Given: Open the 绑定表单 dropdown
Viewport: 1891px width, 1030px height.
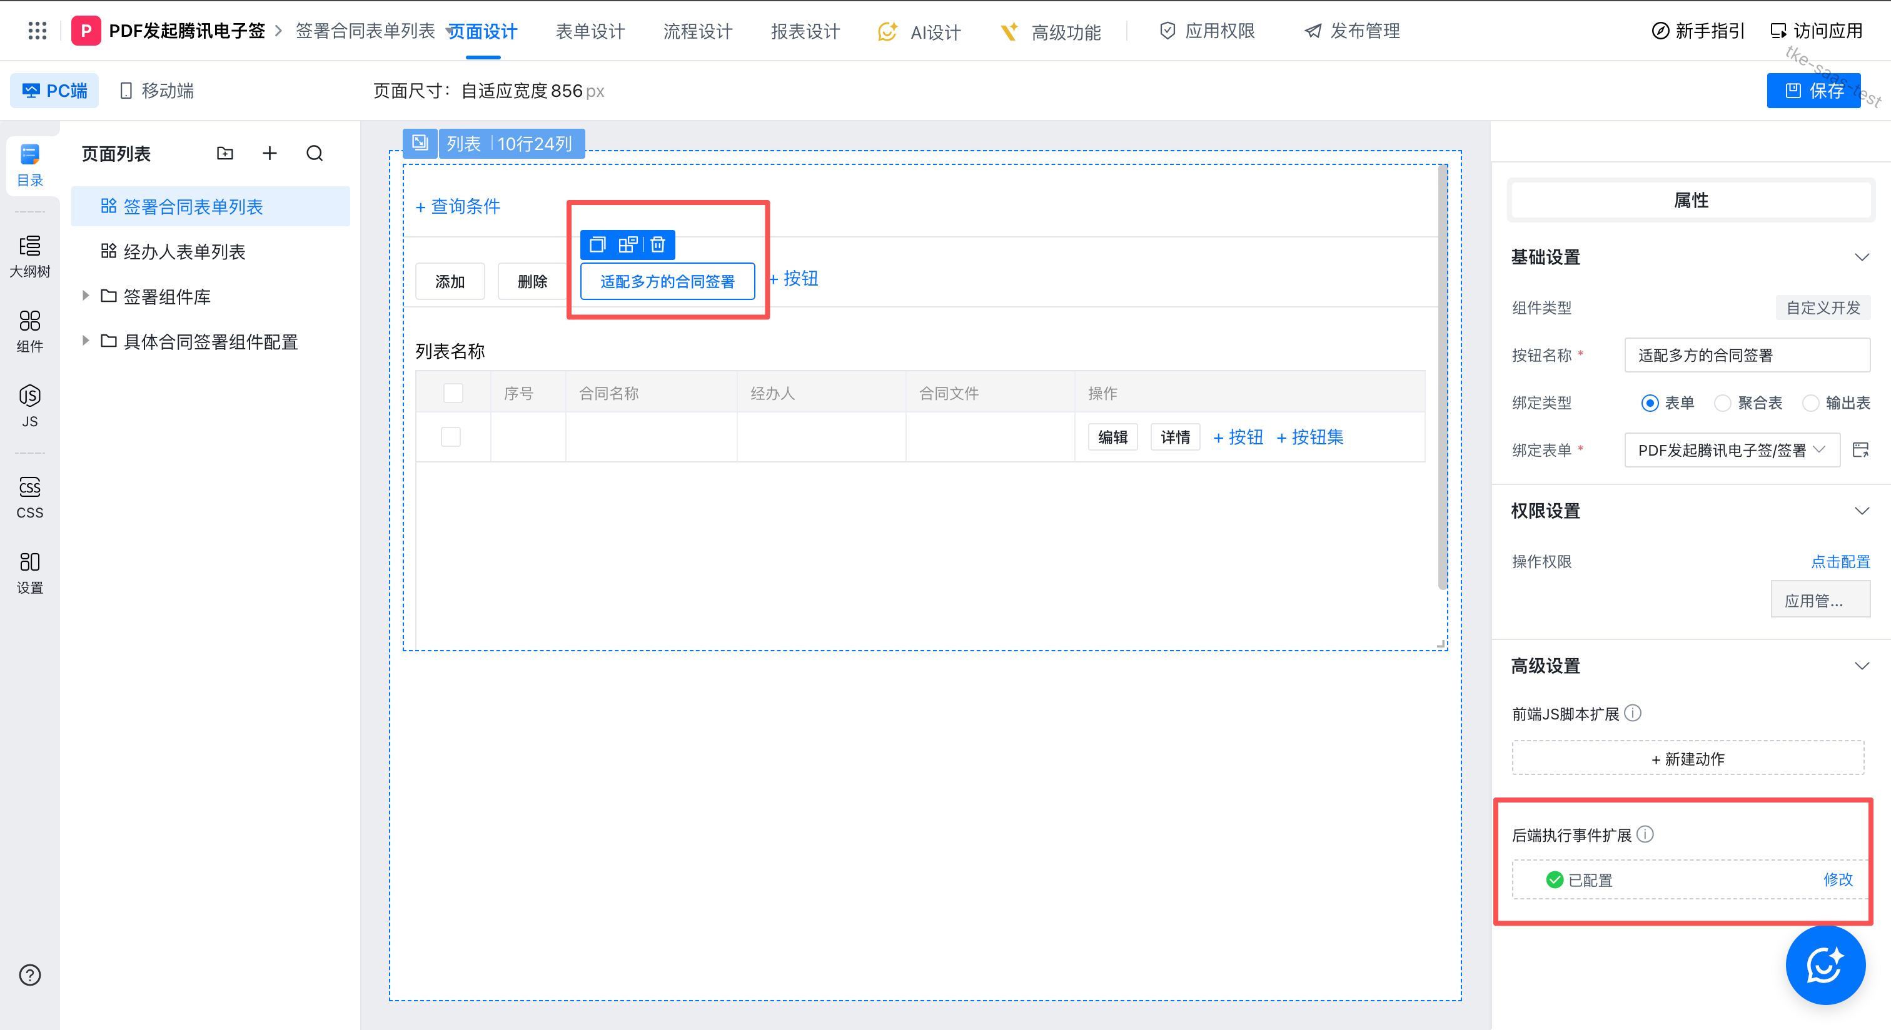Looking at the screenshot, I should click(x=1730, y=451).
